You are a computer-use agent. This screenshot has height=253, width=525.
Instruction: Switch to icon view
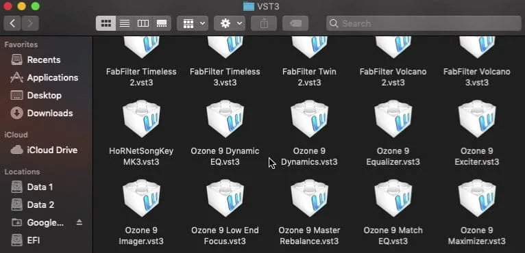tap(106, 23)
